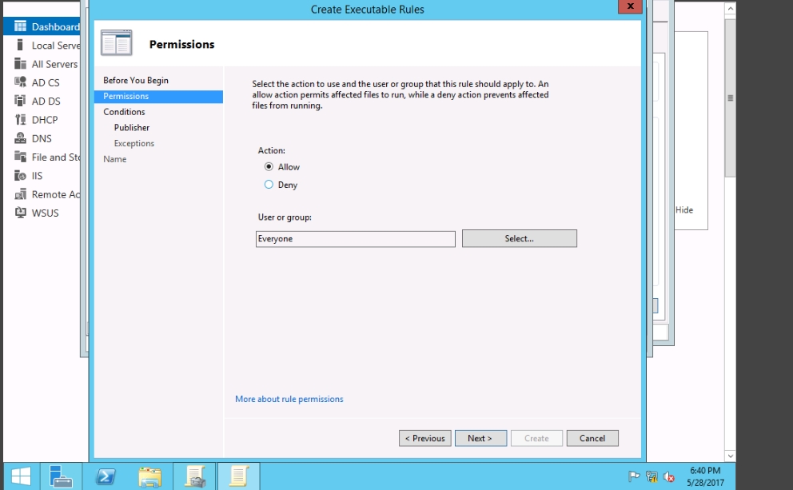This screenshot has width=793, height=490.
Task: Click the Windows Start button
Action: pyautogui.click(x=21, y=476)
